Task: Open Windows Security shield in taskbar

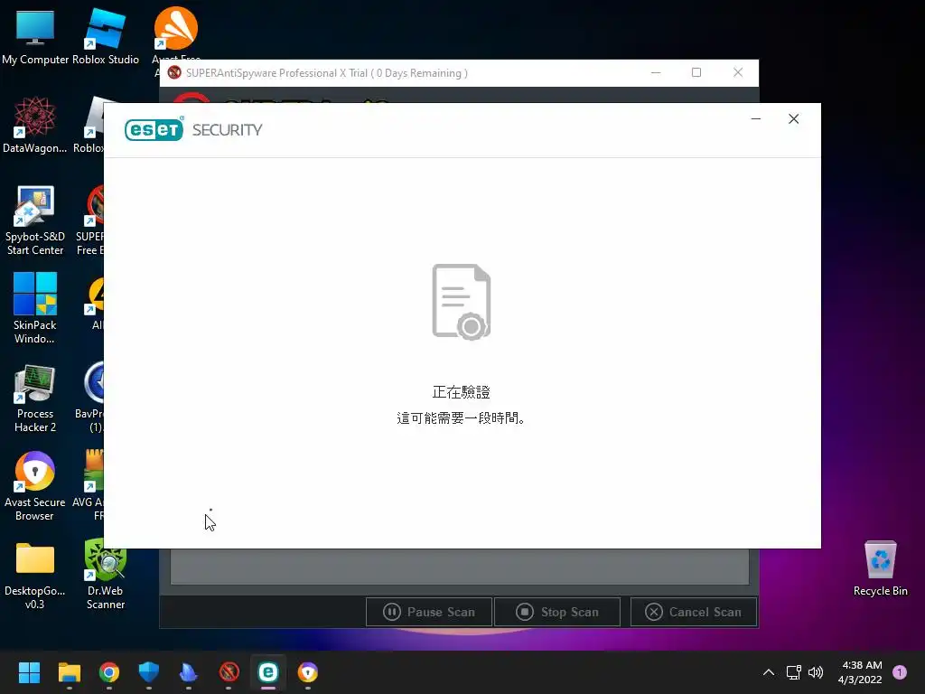Action: coord(149,672)
